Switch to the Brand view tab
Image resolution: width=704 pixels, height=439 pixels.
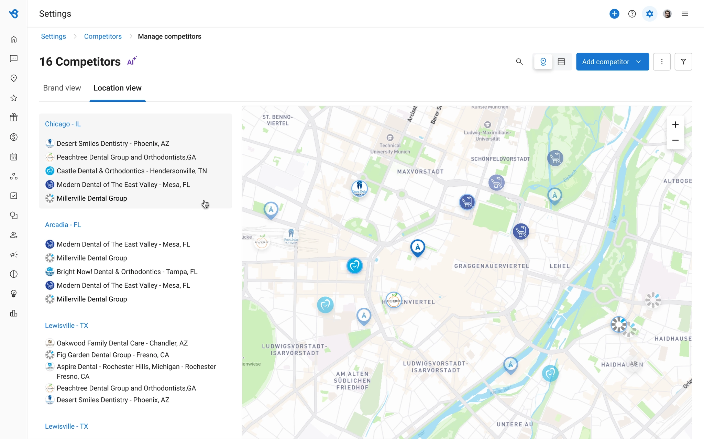[62, 88]
